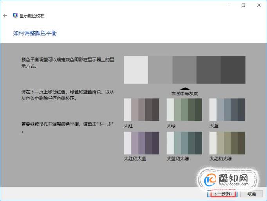Screen dimensions: 267x201
Task: Maximize the calibration window
Action: coord(244,5)
